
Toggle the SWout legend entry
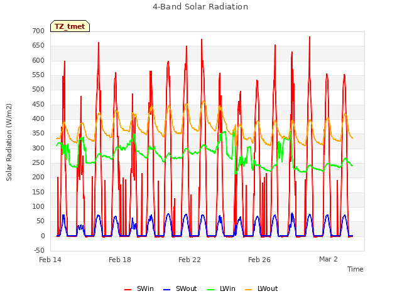(x=180, y=288)
